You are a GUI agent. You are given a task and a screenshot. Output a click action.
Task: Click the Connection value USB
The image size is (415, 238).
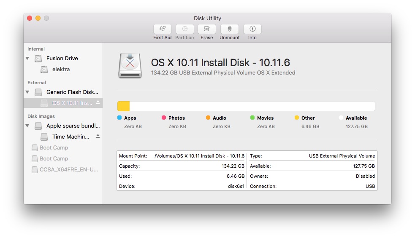370,186
